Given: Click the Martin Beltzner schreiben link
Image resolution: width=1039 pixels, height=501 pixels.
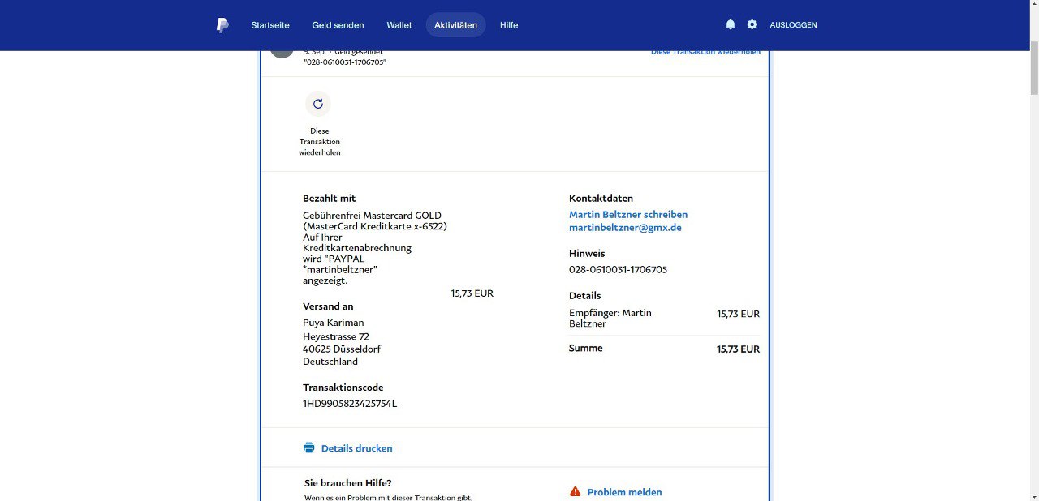Looking at the screenshot, I should (x=628, y=215).
